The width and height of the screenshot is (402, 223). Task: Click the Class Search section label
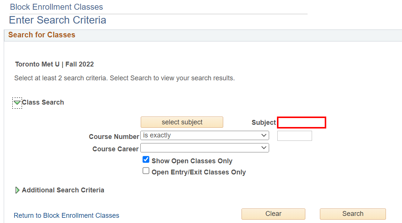[43, 102]
